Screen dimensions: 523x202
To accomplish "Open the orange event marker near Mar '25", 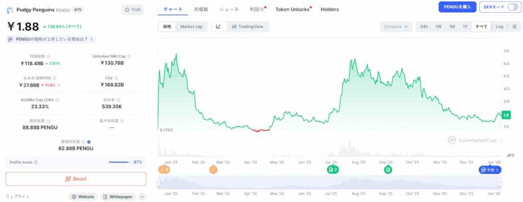I will [x=213, y=170].
